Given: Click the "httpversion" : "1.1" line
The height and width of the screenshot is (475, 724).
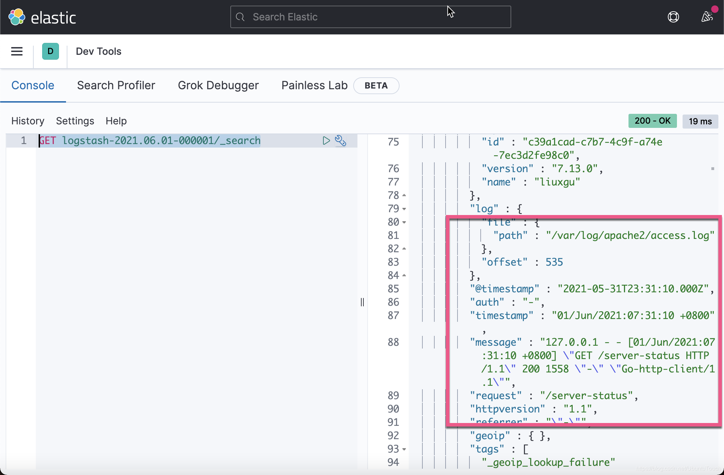Looking at the screenshot, I should (x=534, y=409).
